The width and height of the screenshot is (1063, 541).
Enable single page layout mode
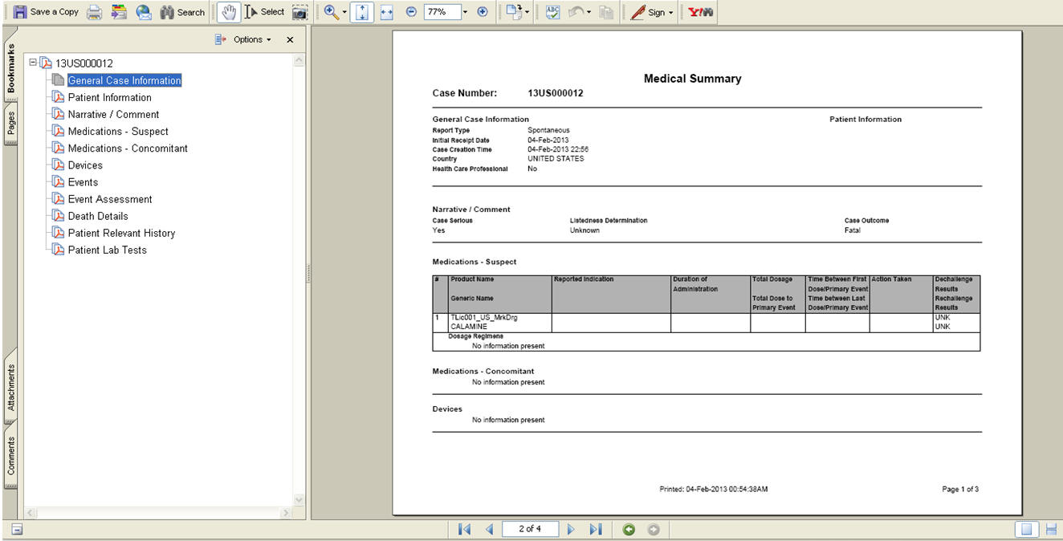point(1026,528)
